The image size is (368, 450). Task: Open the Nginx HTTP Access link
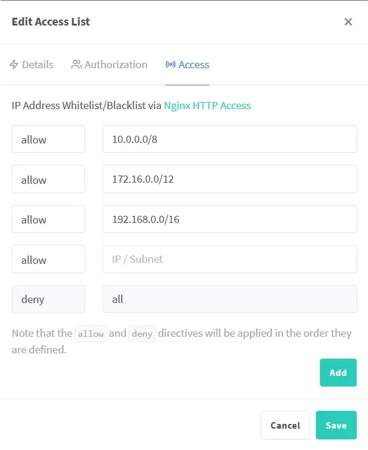point(207,106)
